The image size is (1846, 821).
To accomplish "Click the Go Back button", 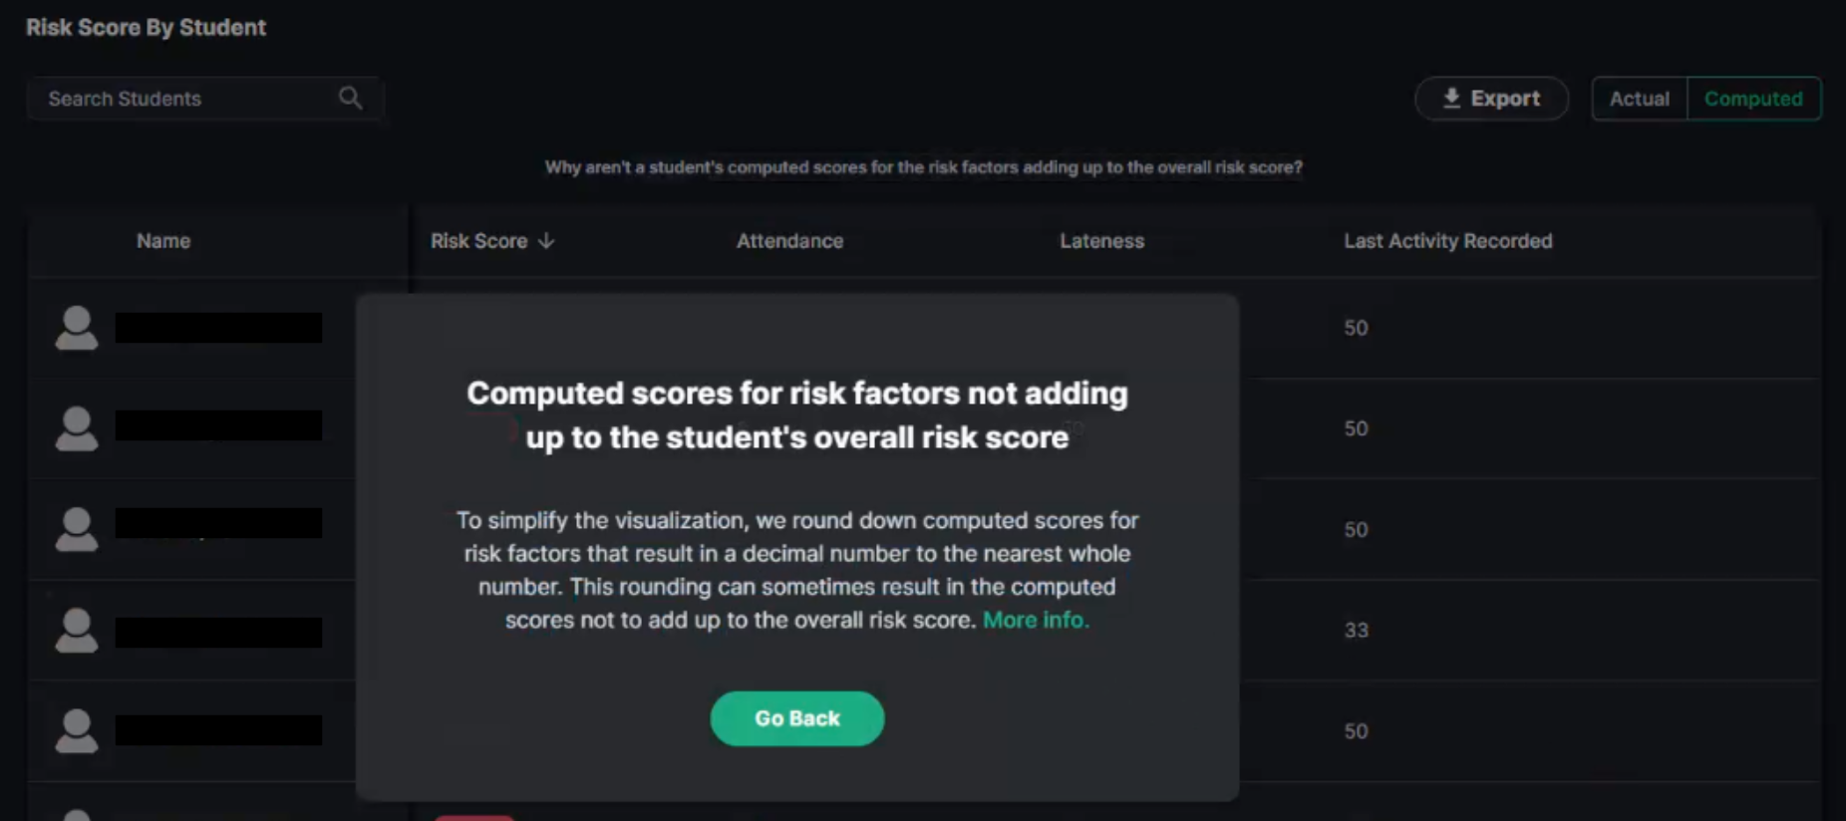I will pyautogui.click(x=796, y=718).
